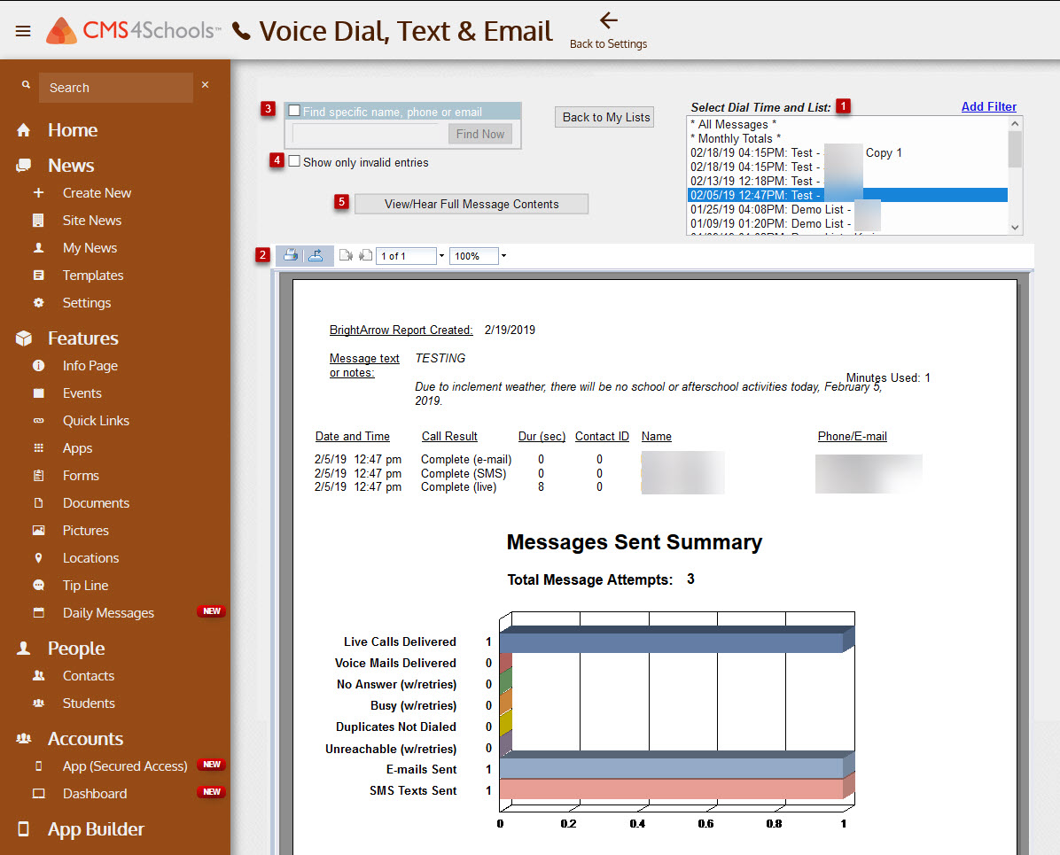Viewport: 1060px width, 855px height.
Task: Click the Add Filter link
Action: pyautogui.click(x=988, y=107)
